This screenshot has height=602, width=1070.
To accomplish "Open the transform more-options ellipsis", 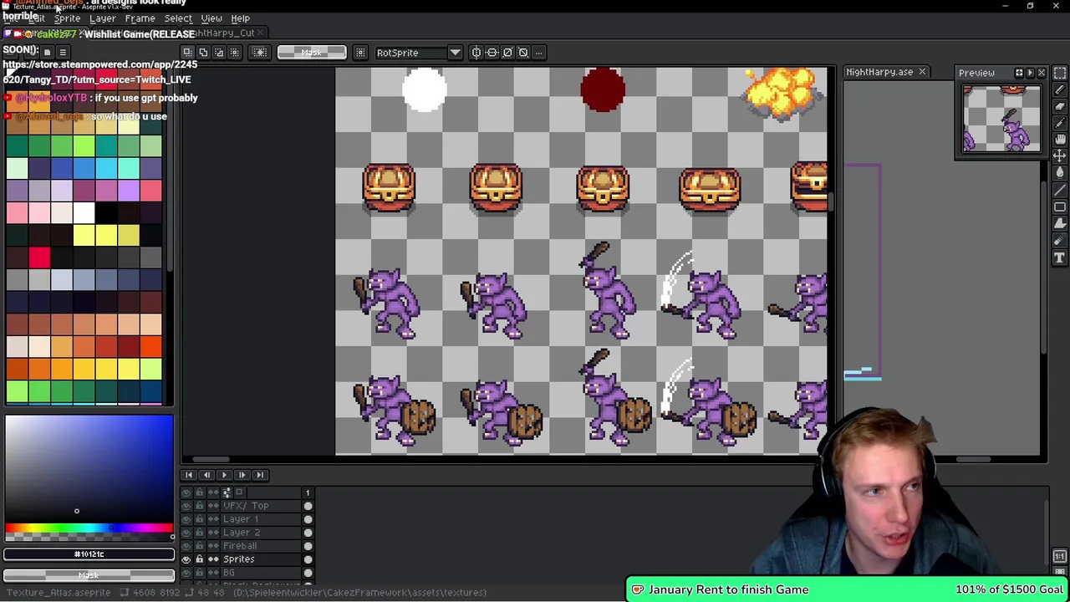I will 539,52.
